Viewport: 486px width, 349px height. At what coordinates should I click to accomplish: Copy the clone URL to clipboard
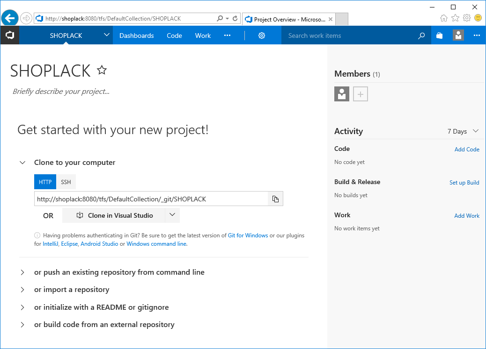tap(275, 199)
